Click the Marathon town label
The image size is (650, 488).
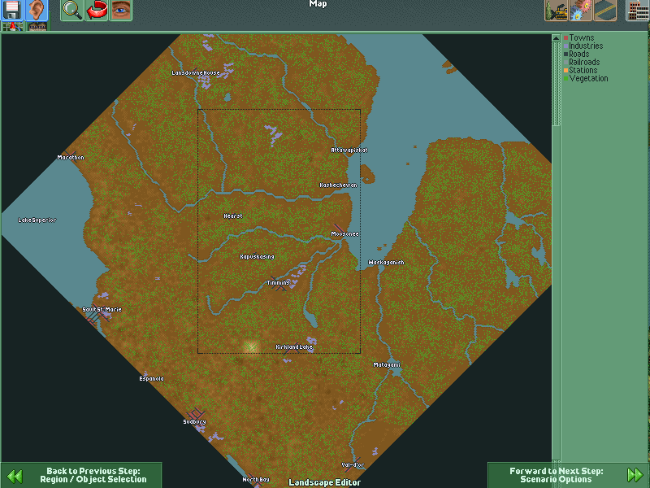click(x=71, y=158)
